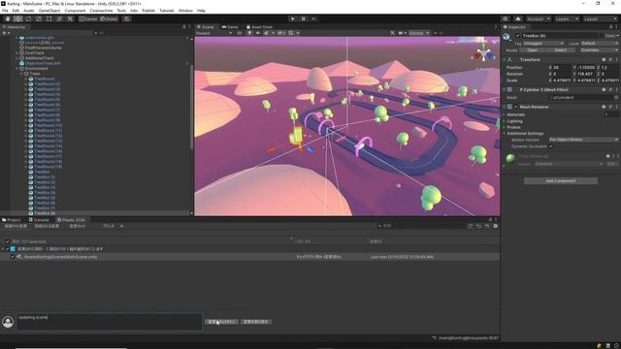Toggle the Global handle rotation button
The image size is (621, 349).
coord(109,18)
